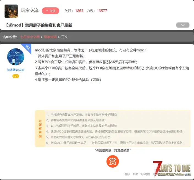Click the poster's round avatar

coord(16,57)
